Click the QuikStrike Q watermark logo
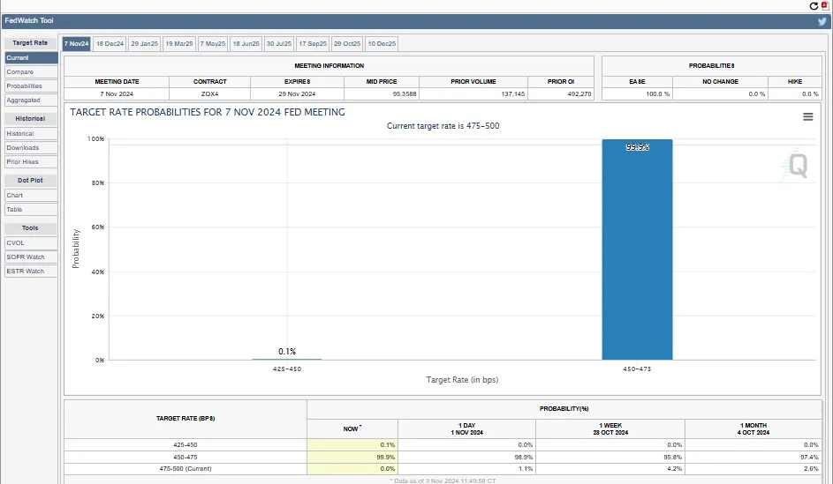Viewport: 833px width, 484px height. pos(798,165)
